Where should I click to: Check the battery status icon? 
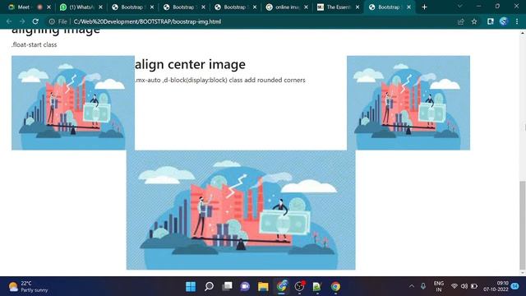point(474,286)
